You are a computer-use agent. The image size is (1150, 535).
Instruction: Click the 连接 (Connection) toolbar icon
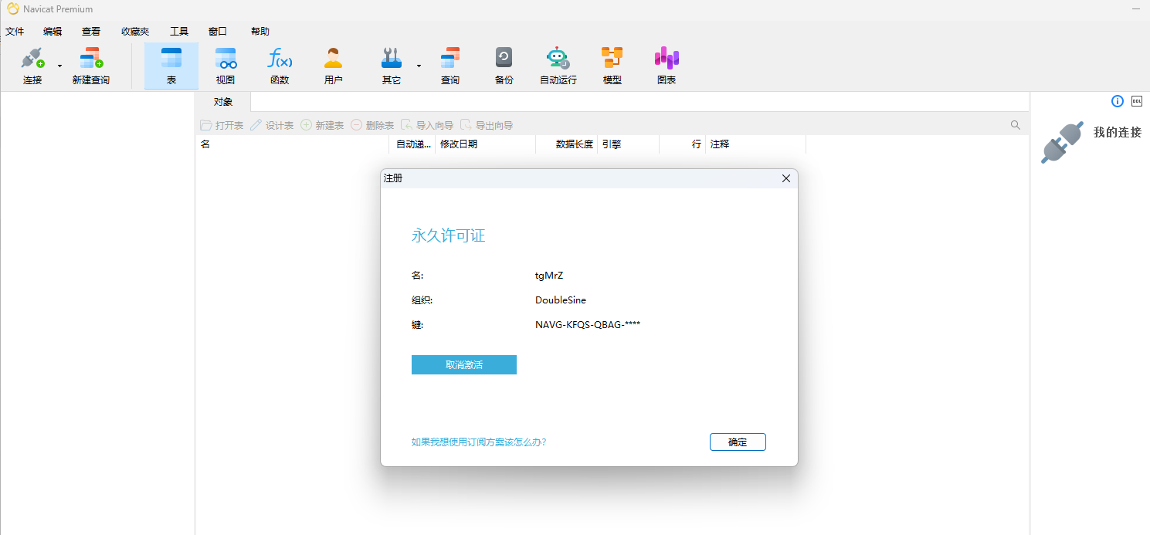pos(32,65)
